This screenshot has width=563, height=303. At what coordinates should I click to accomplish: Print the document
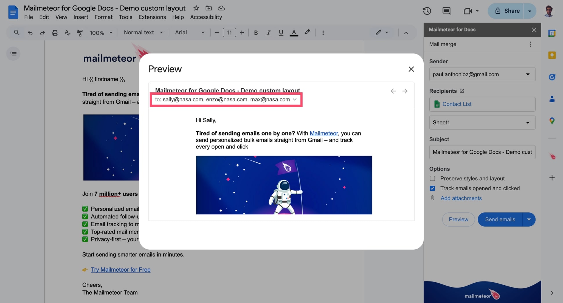point(55,33)
